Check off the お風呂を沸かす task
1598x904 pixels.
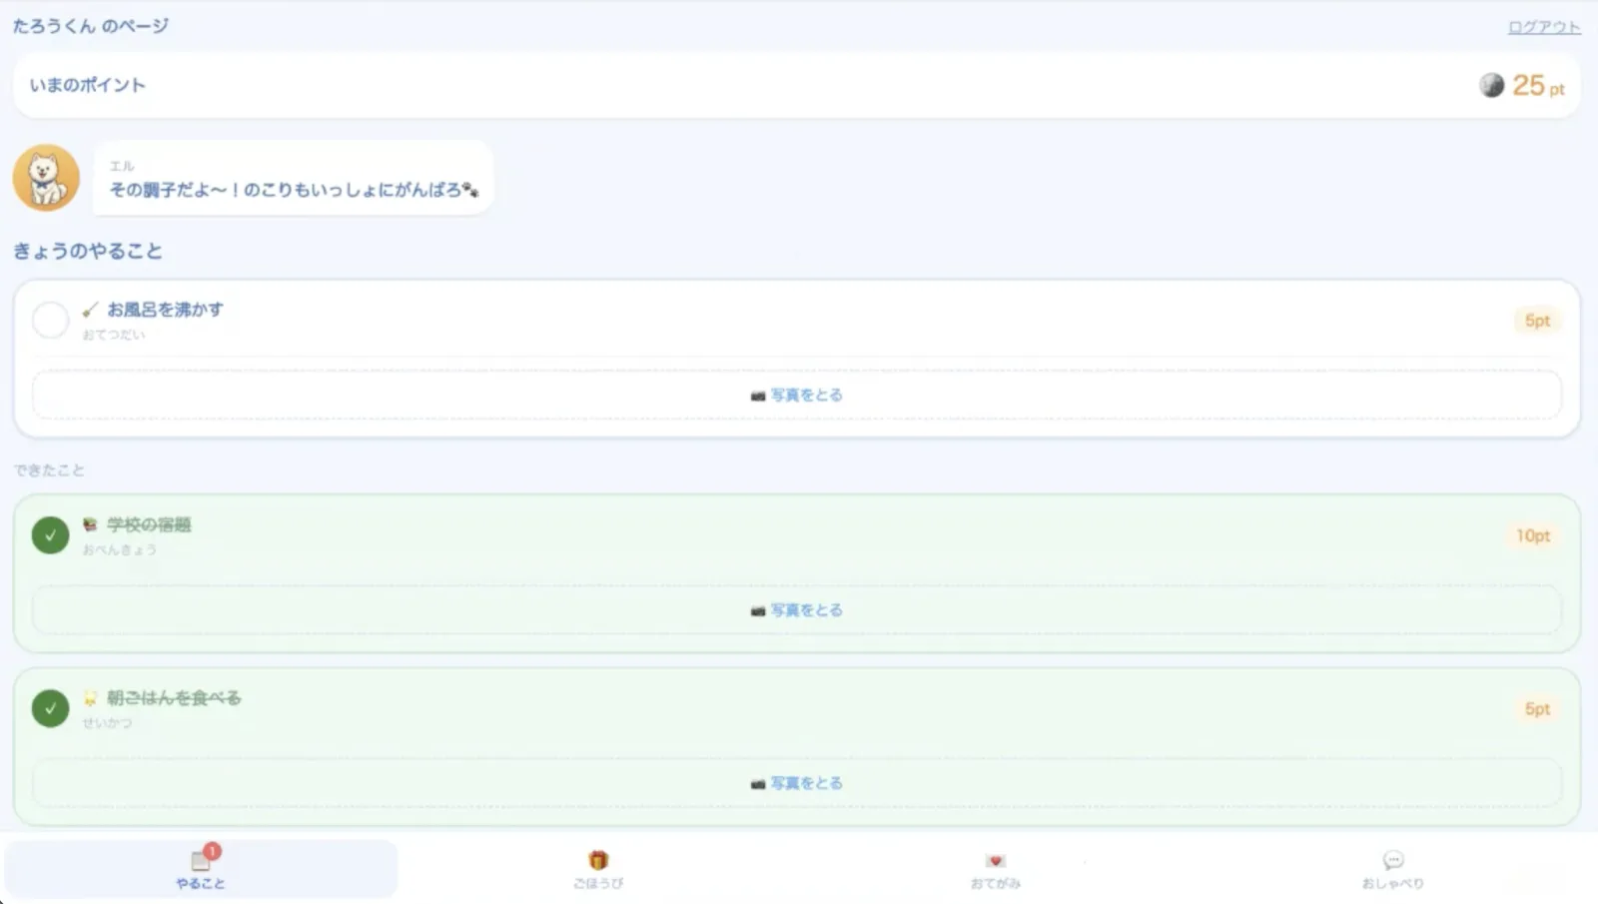[50, 321]
